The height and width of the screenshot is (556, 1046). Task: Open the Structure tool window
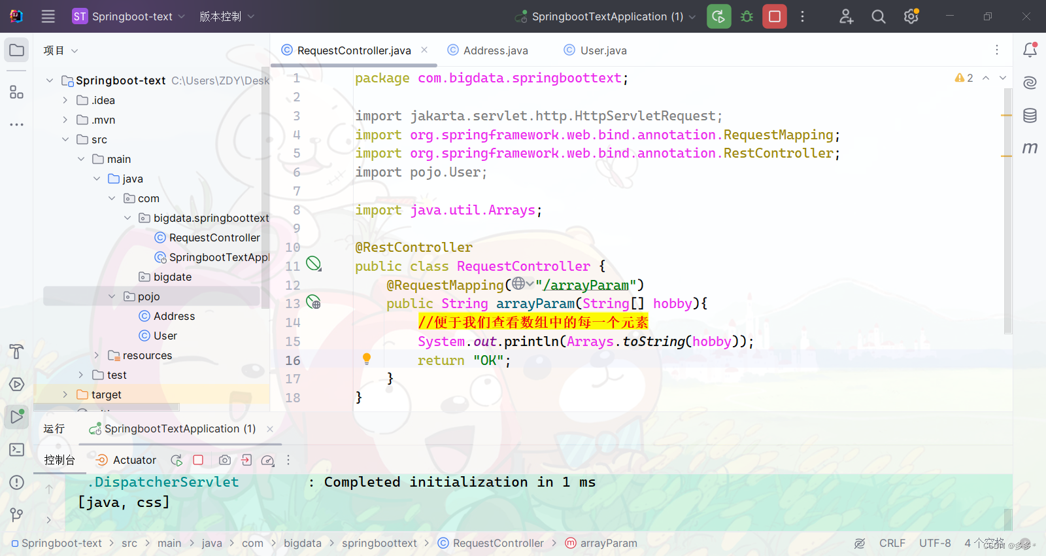[17, 92]
